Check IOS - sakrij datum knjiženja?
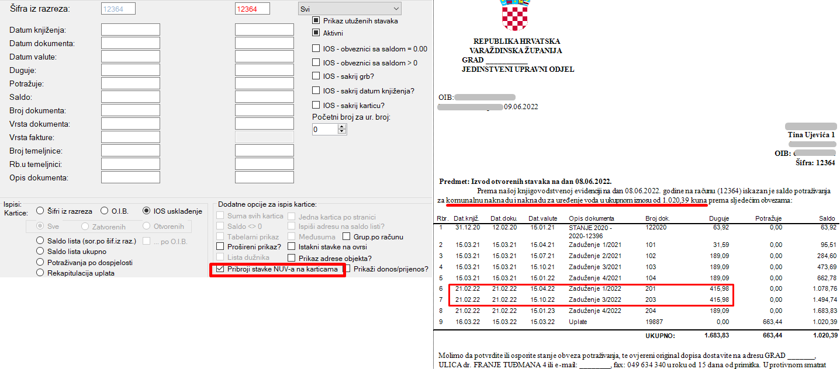This screenshot has height=369, width=840. point(316,91)
